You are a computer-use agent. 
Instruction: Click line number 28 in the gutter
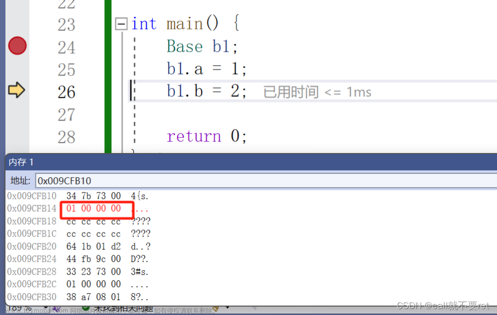[x=66, y=137]
